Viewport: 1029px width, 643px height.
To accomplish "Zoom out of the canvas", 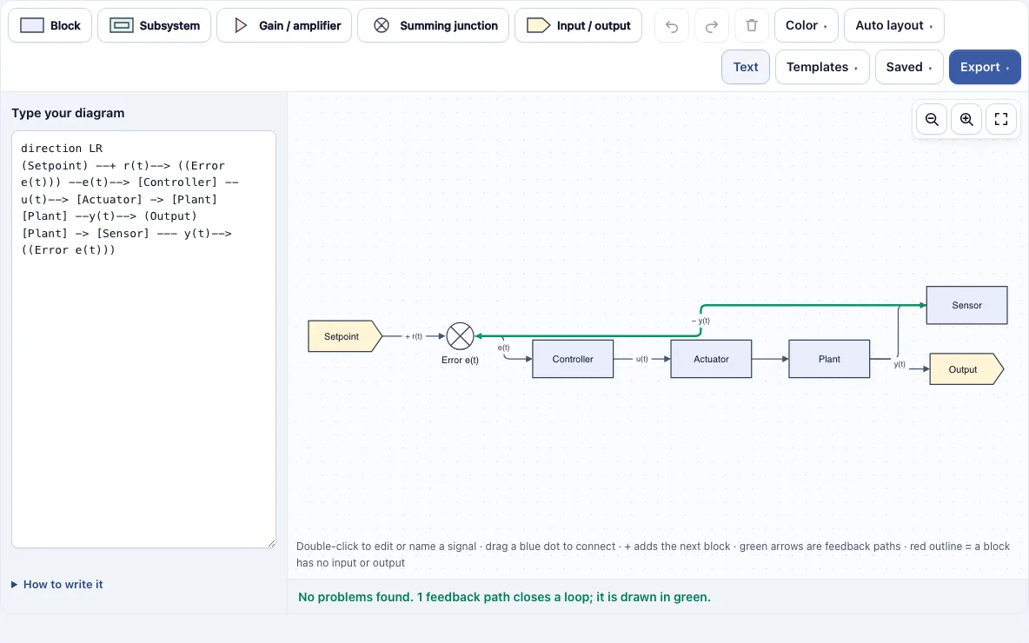I will [x=931, y=119].
